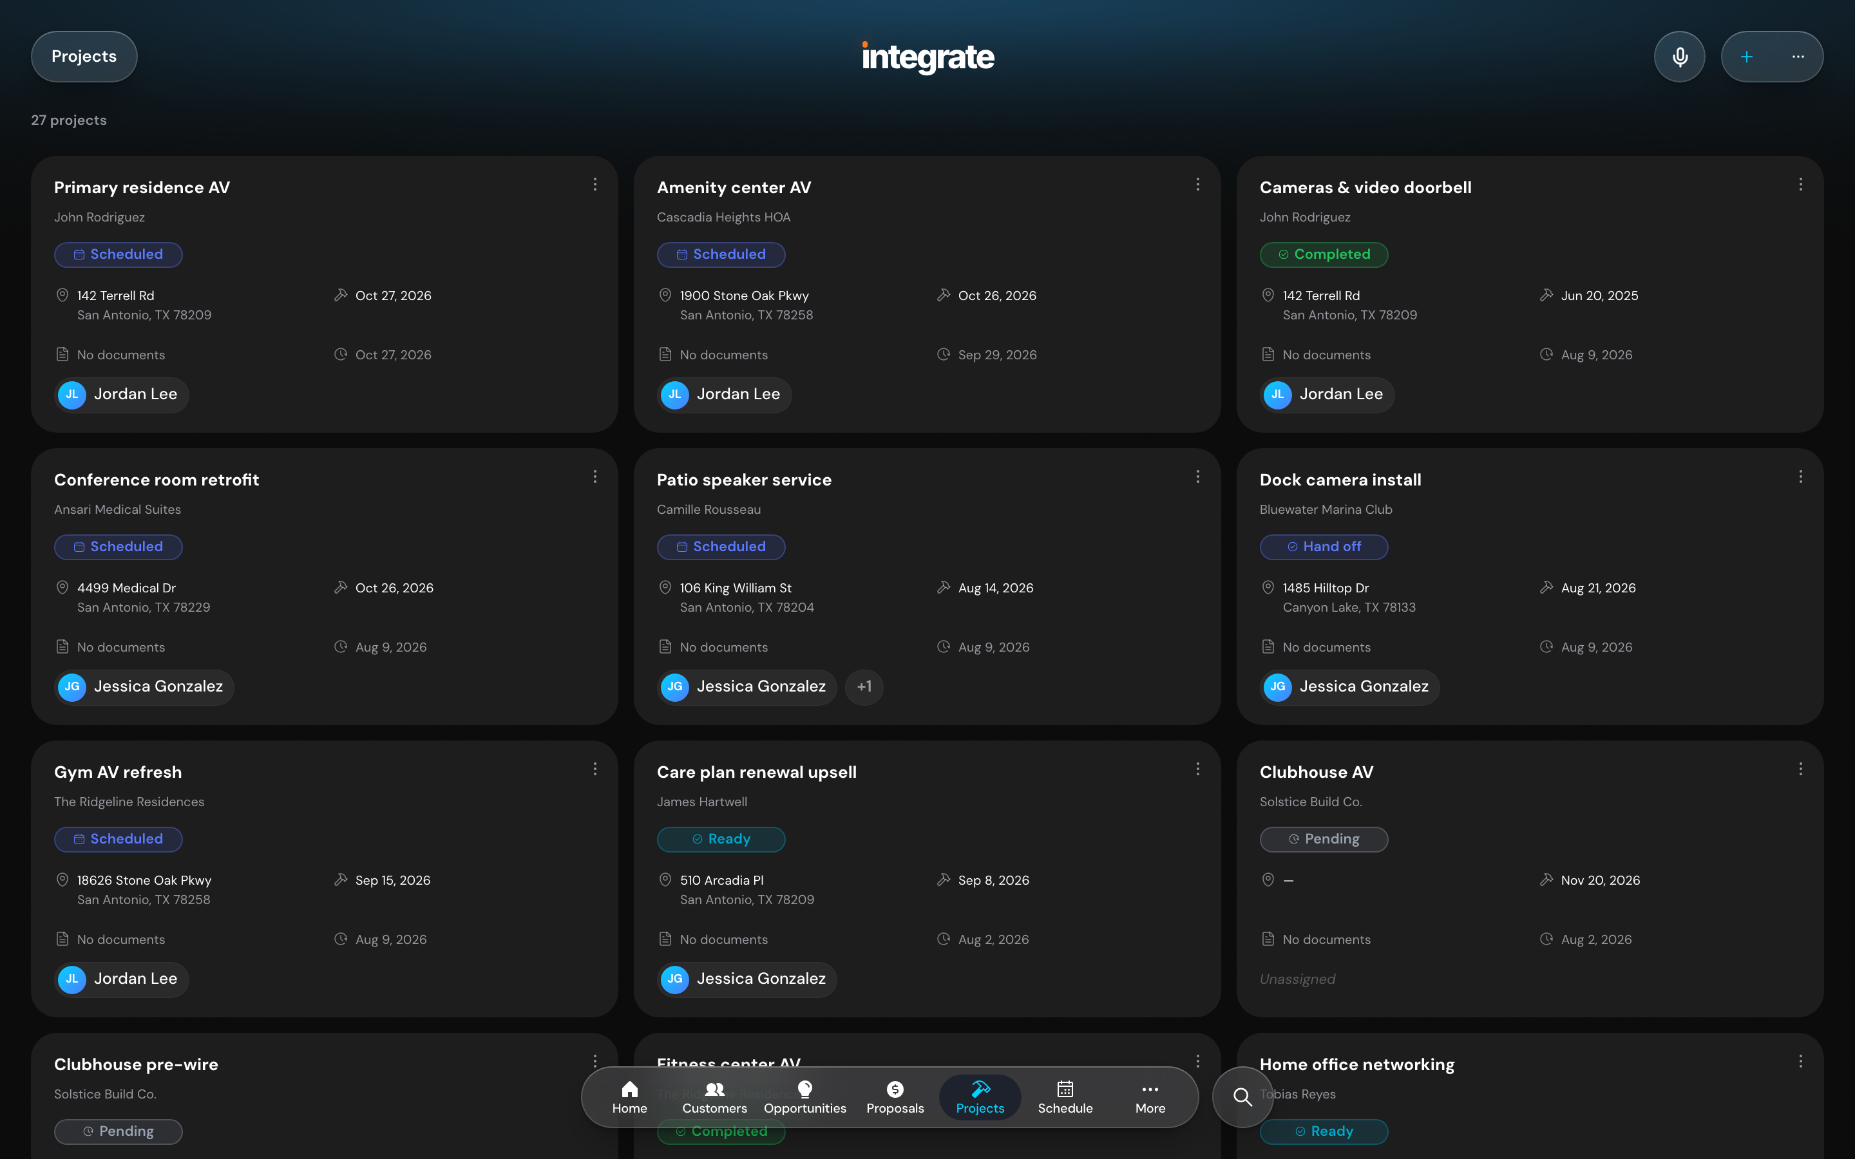The height and width of the screenshot is (1159, 1855).
Task: Click Completed badge on Cameras & video doorbell
Action: click(x=1324, y=254)
